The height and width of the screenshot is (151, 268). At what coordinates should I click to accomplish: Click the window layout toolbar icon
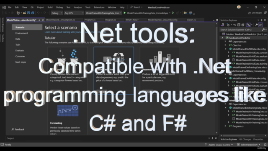(x=191, y=13)
